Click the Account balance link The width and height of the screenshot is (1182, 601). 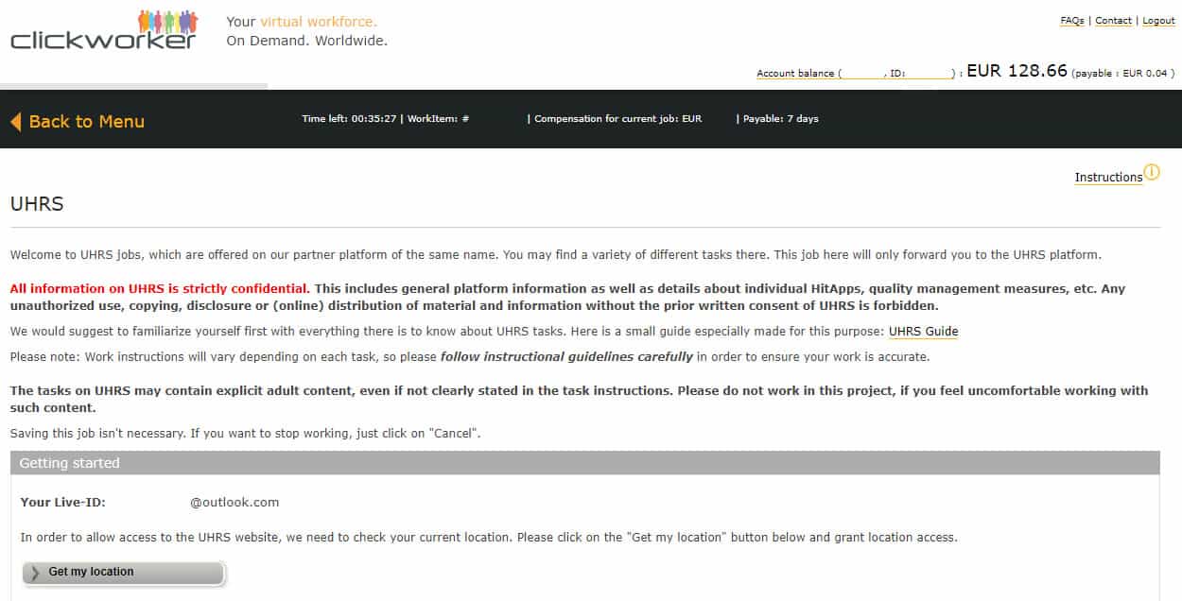(858, 74)
